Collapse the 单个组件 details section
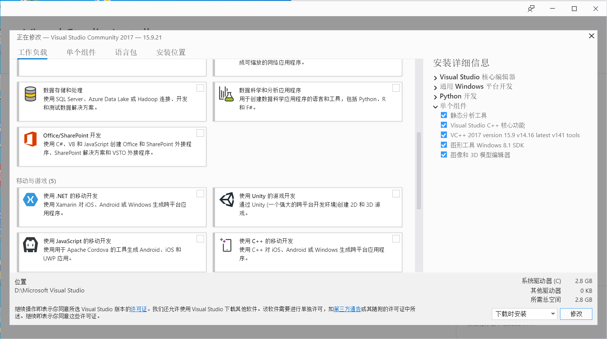Screen dimensions: 607x339 coord(435,107)
